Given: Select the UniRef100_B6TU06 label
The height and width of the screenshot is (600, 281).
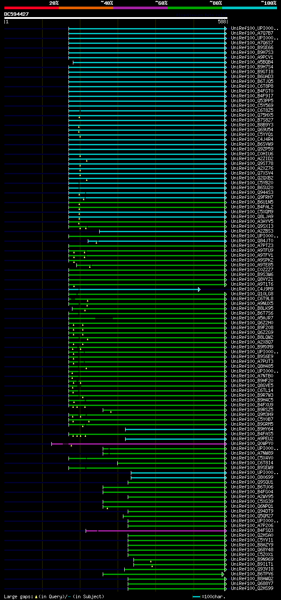Looking at the screenshot, I should [252, 487].
